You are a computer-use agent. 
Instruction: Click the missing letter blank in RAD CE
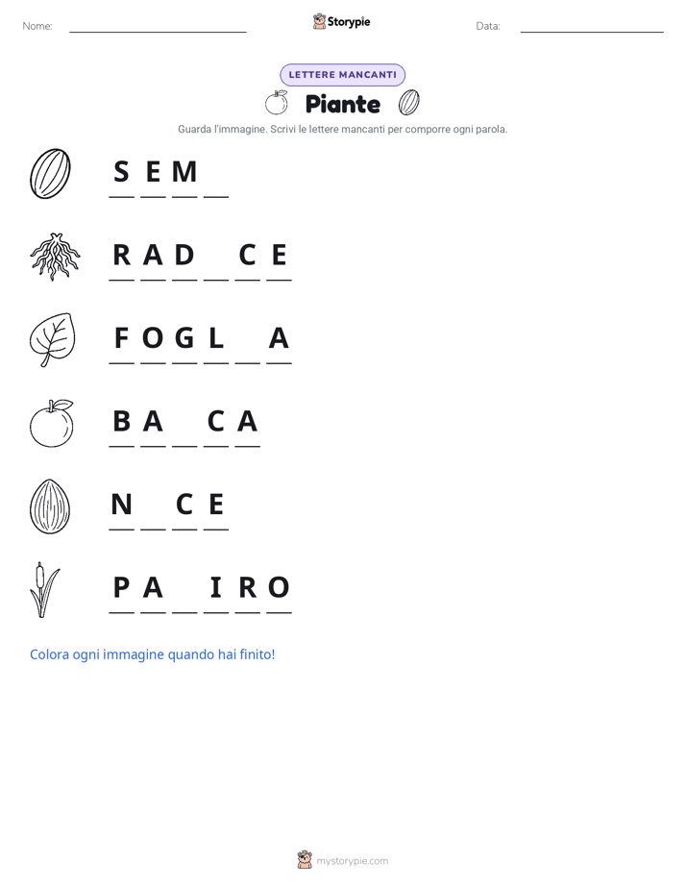[x=216, y=263]
